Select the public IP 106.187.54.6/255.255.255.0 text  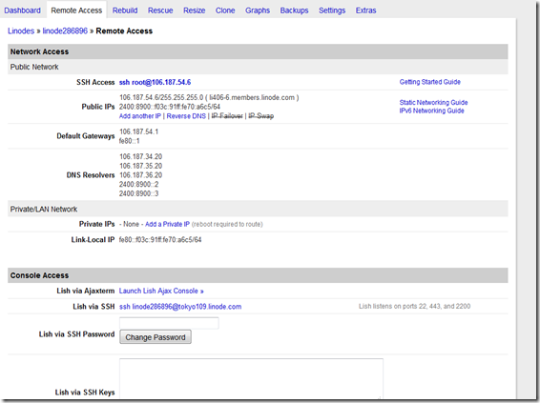pos(161,98)
